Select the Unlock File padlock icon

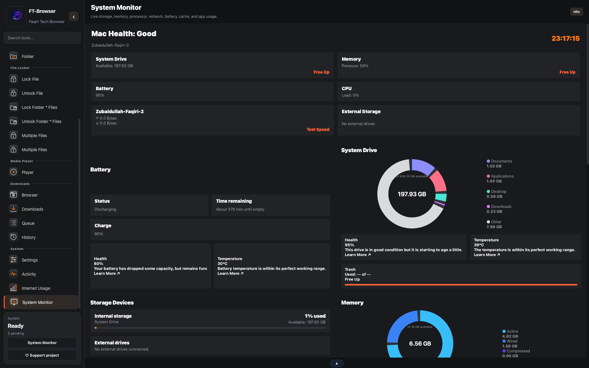pyautogui.click(x=13, y=93)
